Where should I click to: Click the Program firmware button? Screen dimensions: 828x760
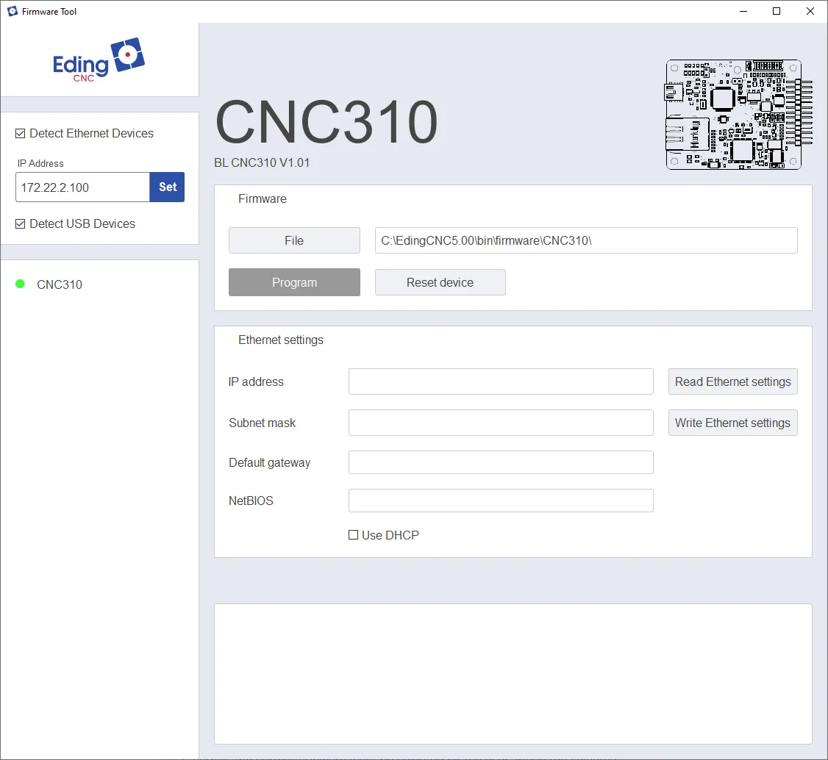(294, 282)
